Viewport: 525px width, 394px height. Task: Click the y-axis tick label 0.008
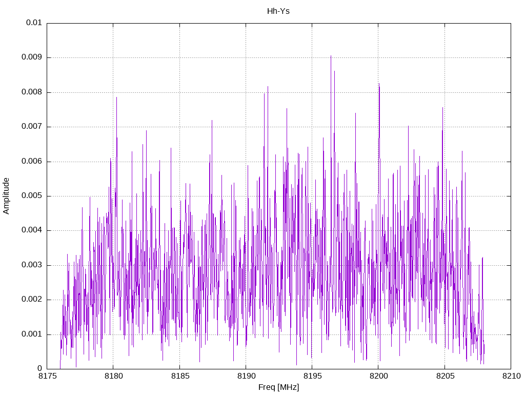(x=32, y=92)
